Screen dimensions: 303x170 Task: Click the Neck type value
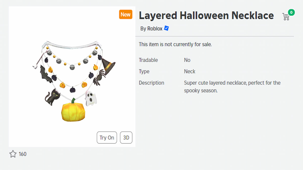click(190, 71)
